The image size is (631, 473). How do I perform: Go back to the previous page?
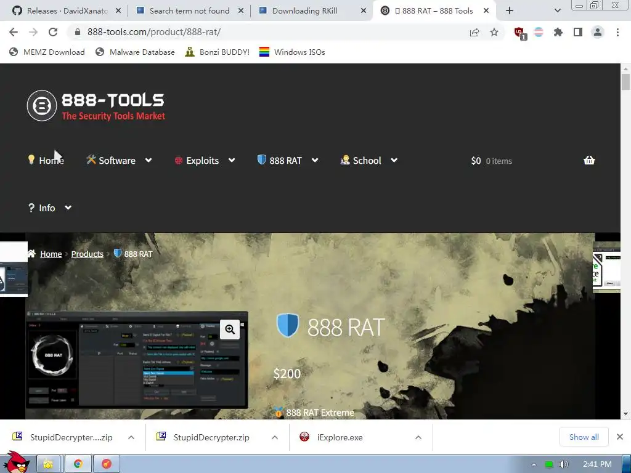pyautogui.click(x=14, y=32)
